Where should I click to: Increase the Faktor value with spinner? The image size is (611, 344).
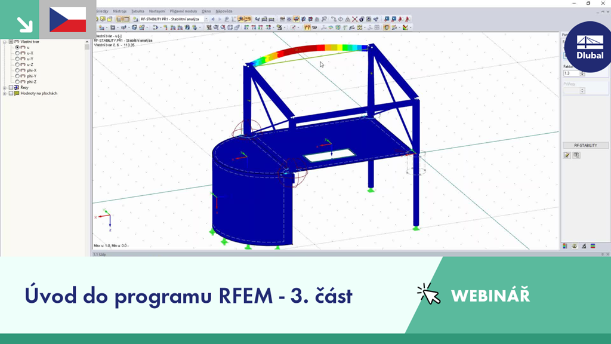click(582, 72)
